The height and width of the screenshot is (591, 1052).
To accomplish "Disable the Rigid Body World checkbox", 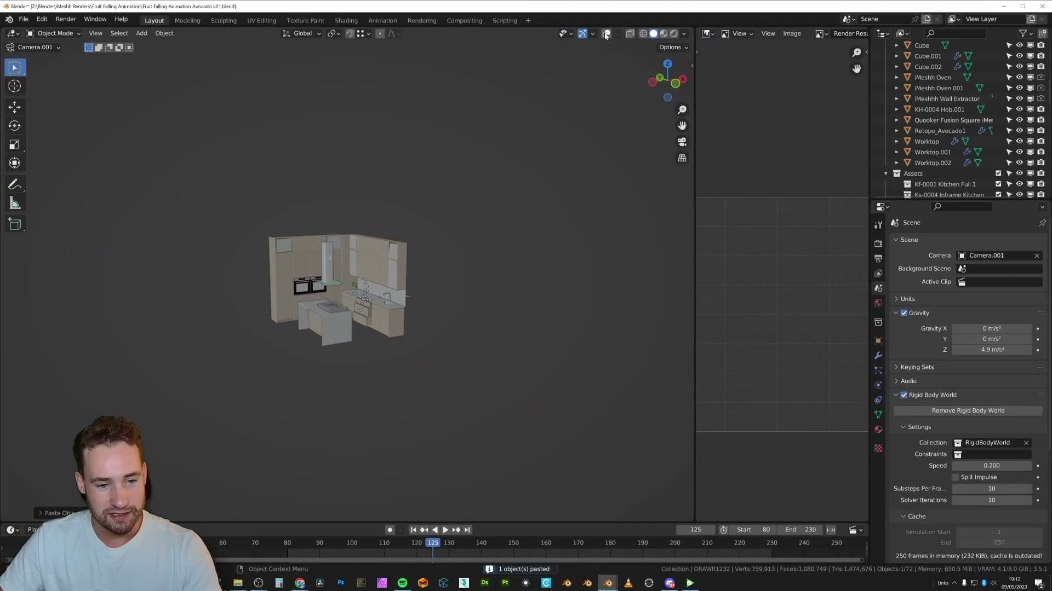I will pos(904,395).
